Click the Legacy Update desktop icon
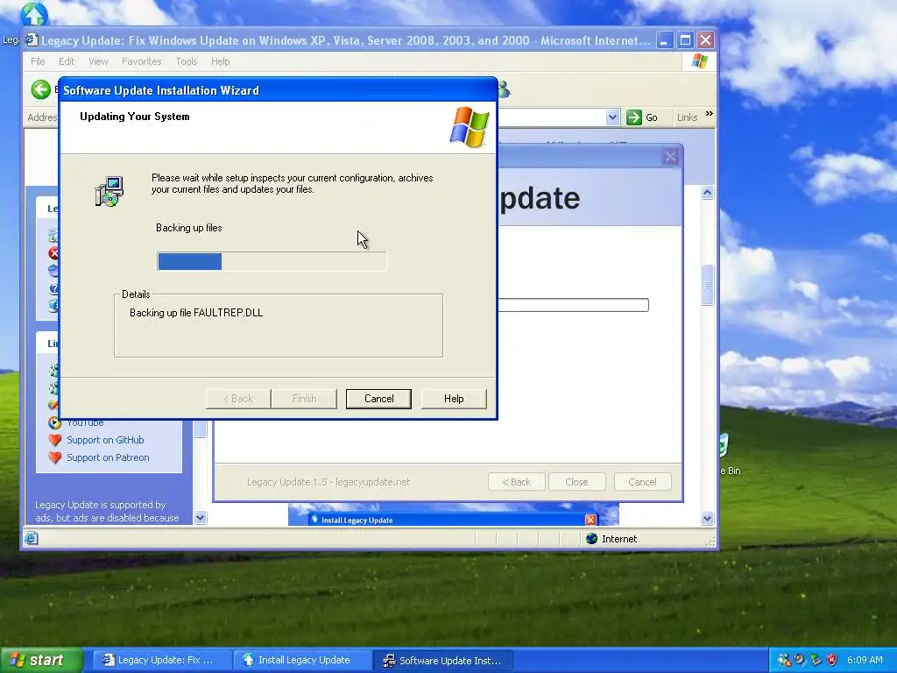Viewport: 897px width, 673px height. pyautogui.click(x=33, y=14)
